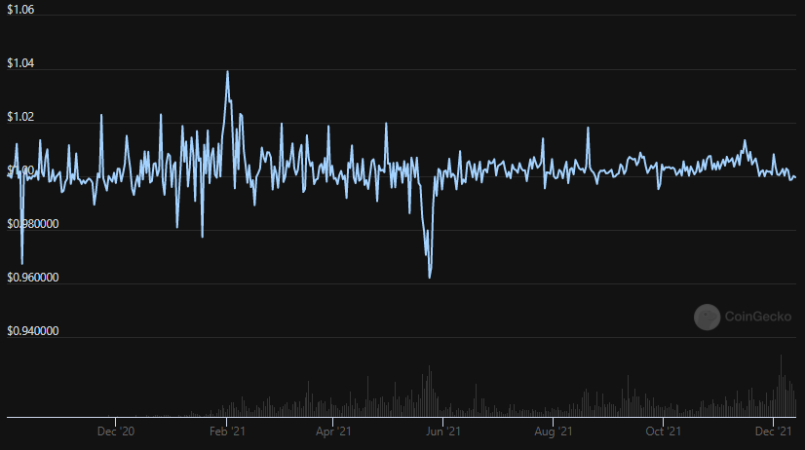
Task: Click the Oct '21 date label
Action: 664,431
